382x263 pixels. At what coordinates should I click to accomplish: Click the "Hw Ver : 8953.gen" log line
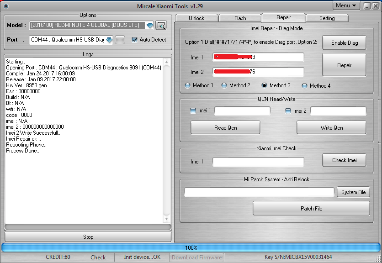[x=27, y=85]
